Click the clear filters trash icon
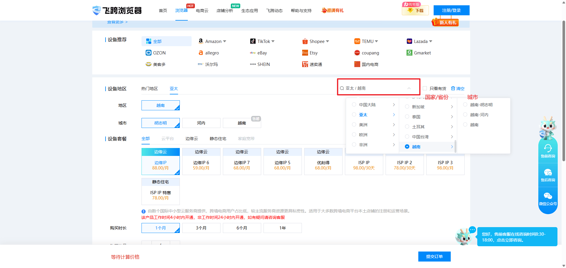Image resolution: width=566 pixels, height=268 pixels. click(453, 88)
